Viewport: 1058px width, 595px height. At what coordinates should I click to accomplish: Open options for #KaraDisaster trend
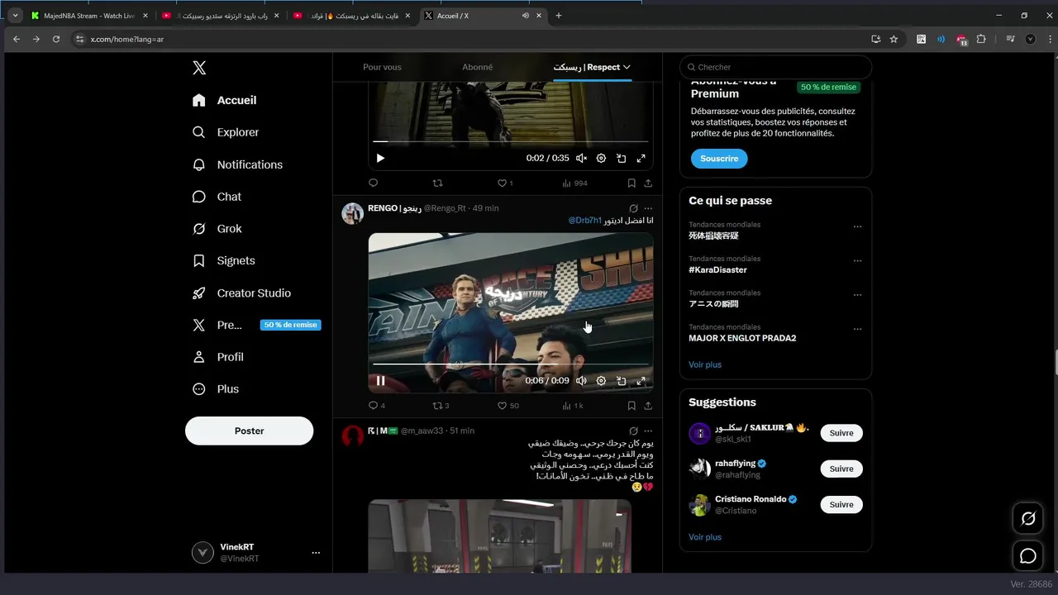857,260
